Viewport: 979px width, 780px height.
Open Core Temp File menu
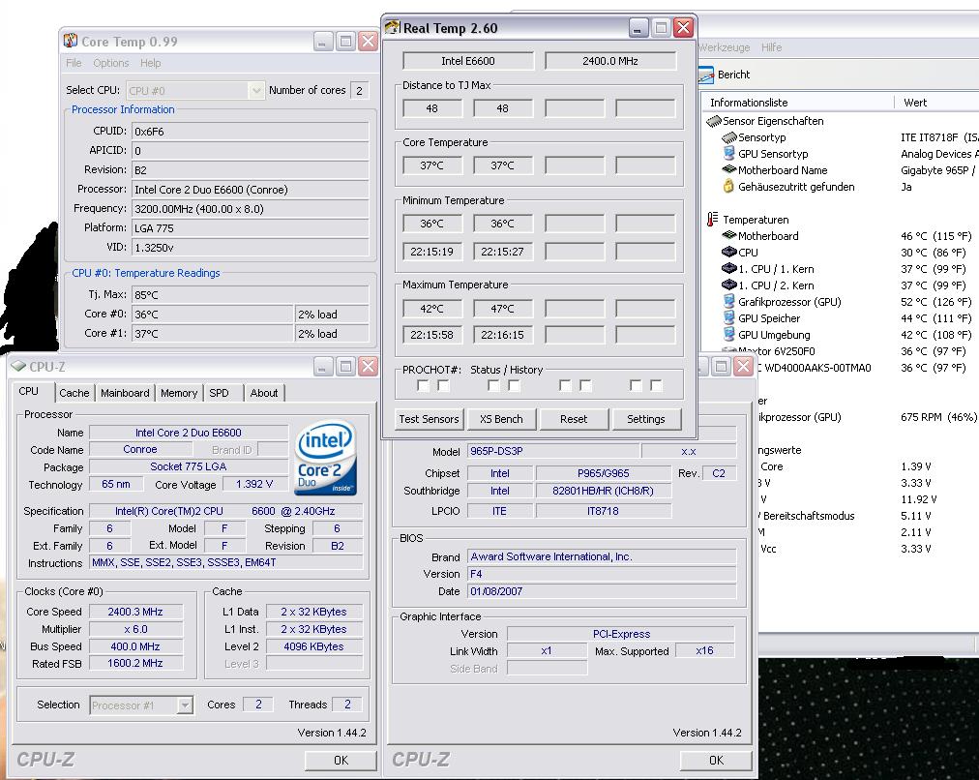pos(74,63)
